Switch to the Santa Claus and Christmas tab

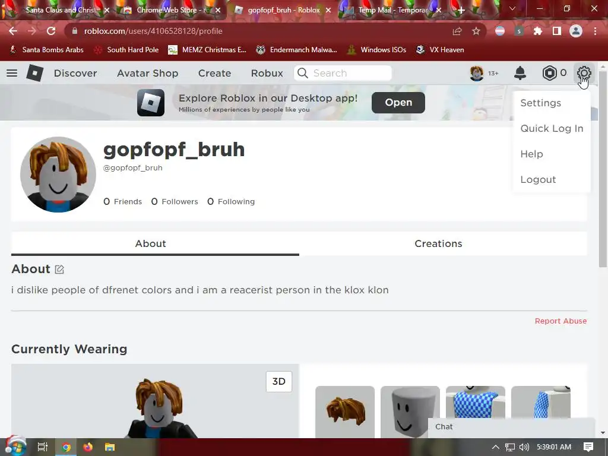click(x=60, y=10)
